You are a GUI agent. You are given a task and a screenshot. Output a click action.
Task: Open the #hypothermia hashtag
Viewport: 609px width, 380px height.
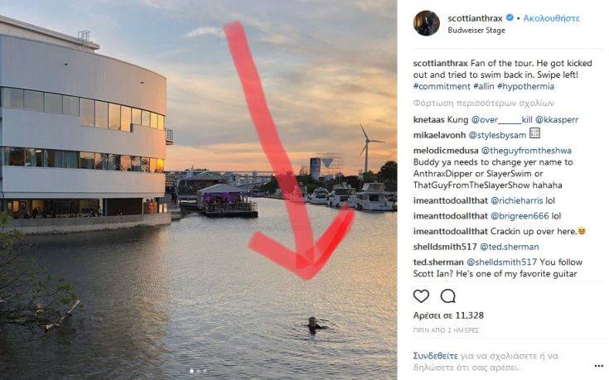coord(525,86)
